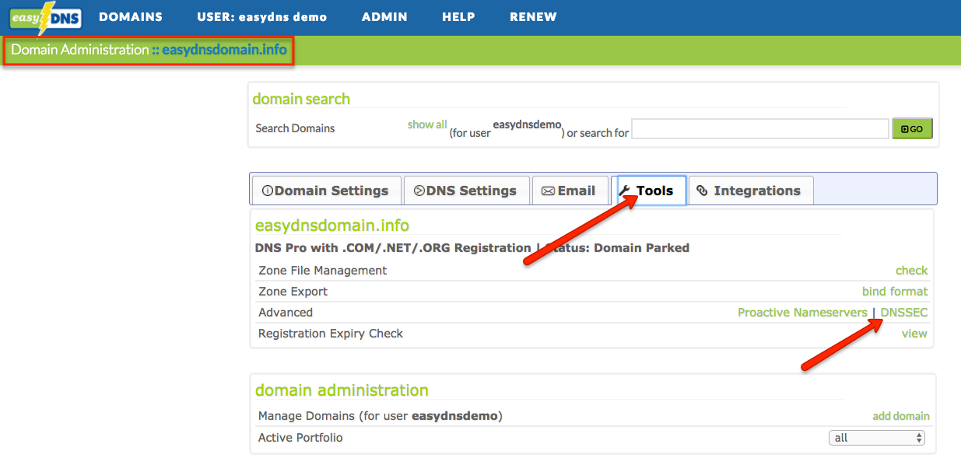Click the arrow icon on DNS Settings tab
961x465 pixels.
[x=419, y=191]
